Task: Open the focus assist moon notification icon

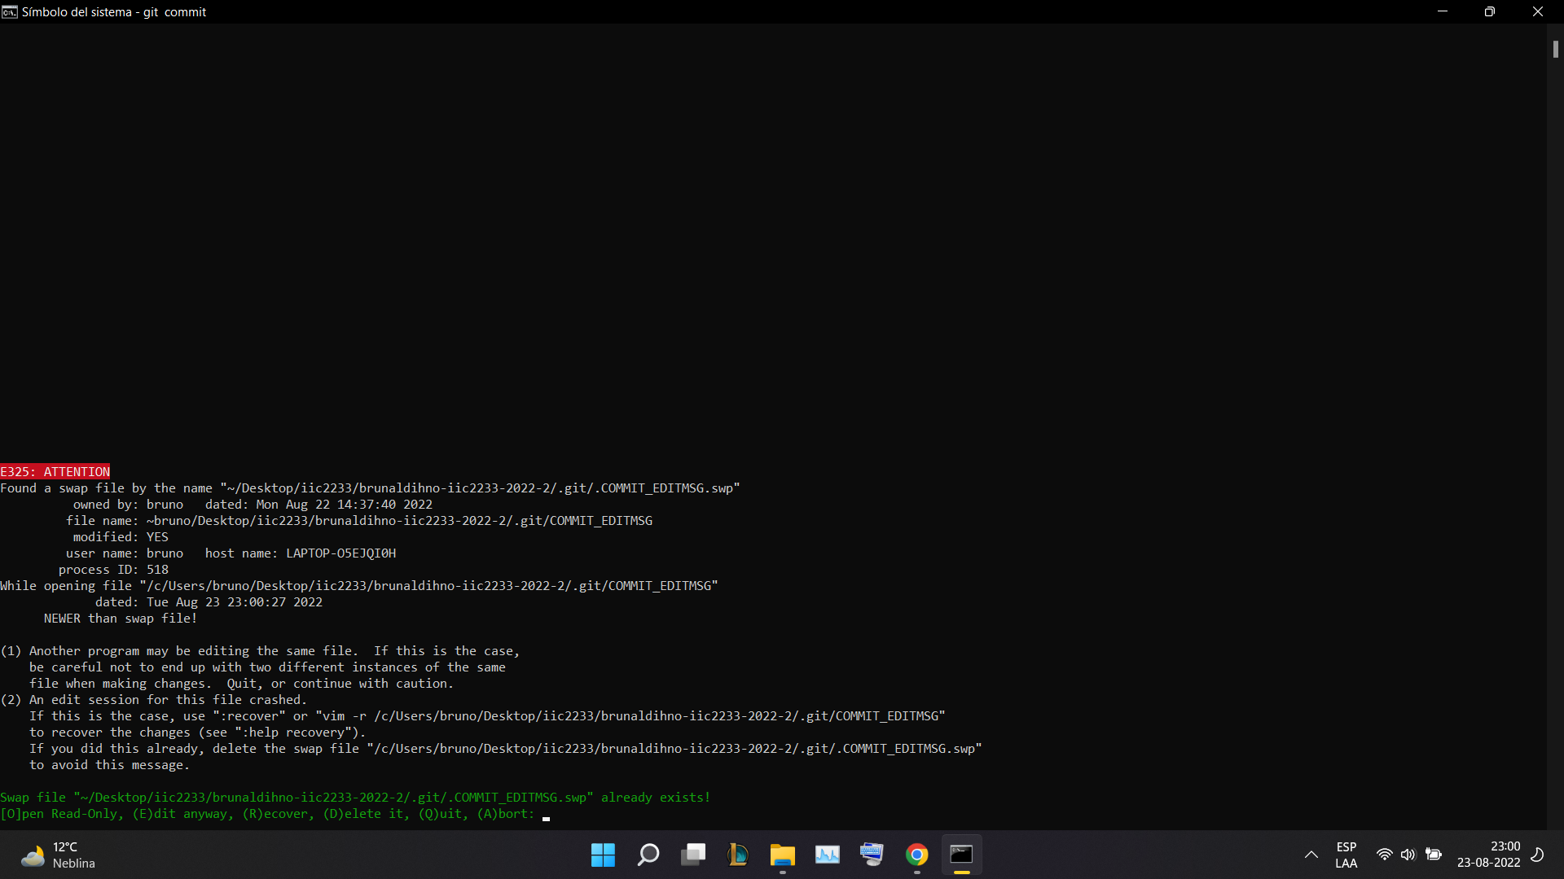Action: pyautogui.click(x=1538, y=855)
